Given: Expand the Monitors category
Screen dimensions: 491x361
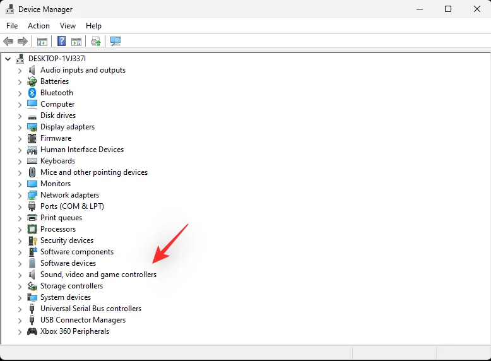Looking at the screenshot, I should (20, 184).
